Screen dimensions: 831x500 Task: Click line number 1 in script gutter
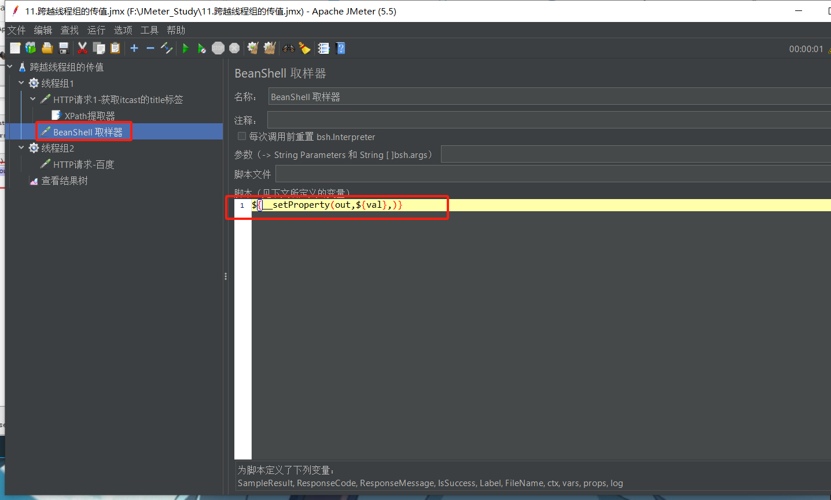pos(242,205)
